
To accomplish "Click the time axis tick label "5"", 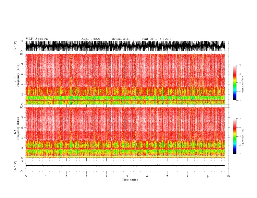I will point(127,176).
